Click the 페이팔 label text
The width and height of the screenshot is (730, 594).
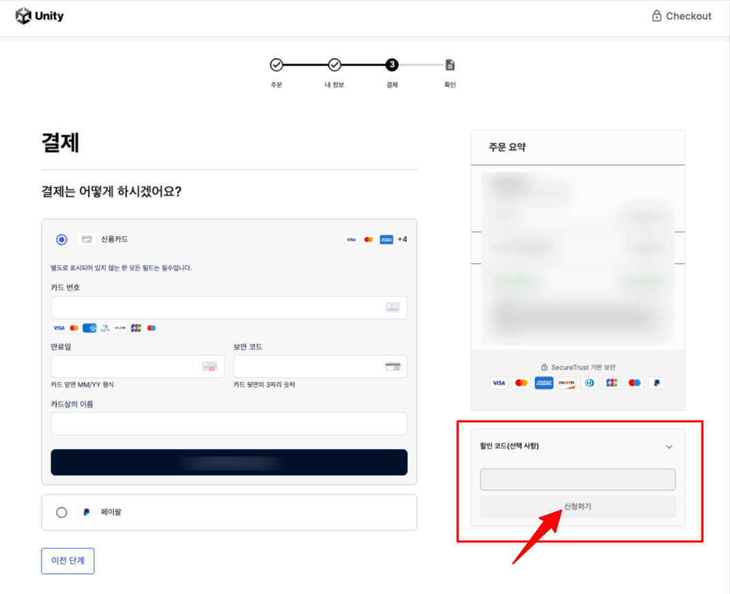tap(111, 512)
